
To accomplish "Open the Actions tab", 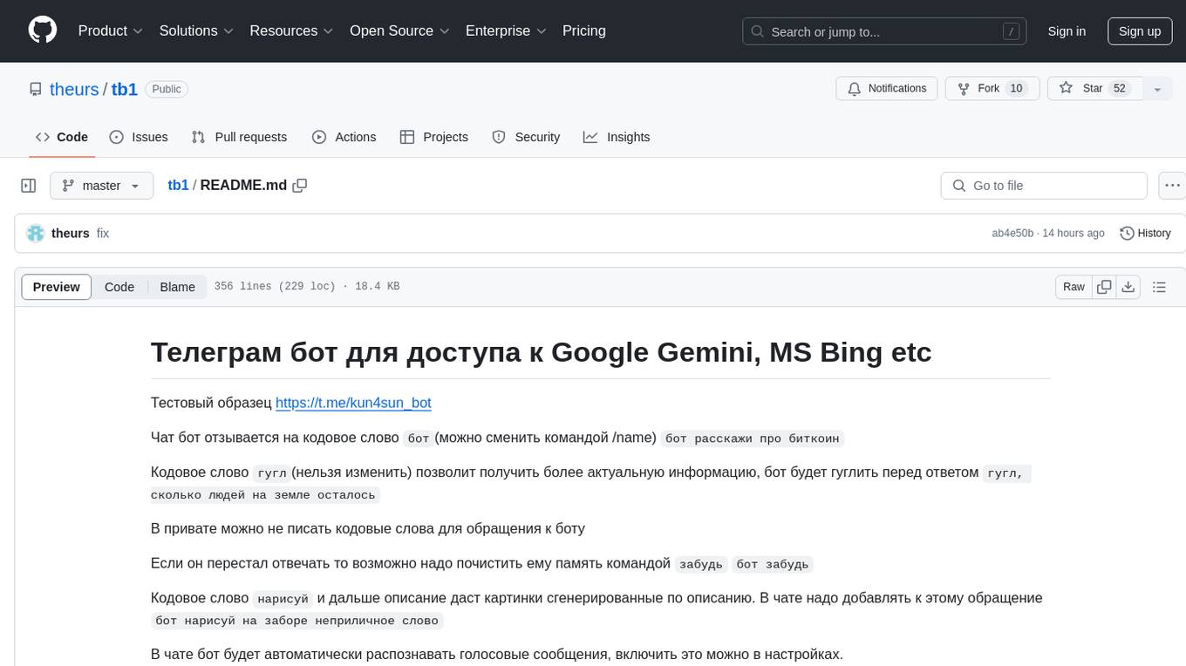I will click(x=344, y=137).
